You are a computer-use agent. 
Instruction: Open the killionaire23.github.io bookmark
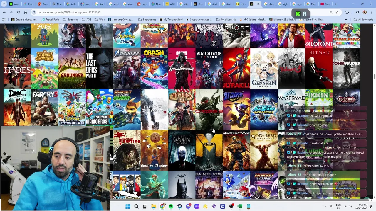click(282, 20)
